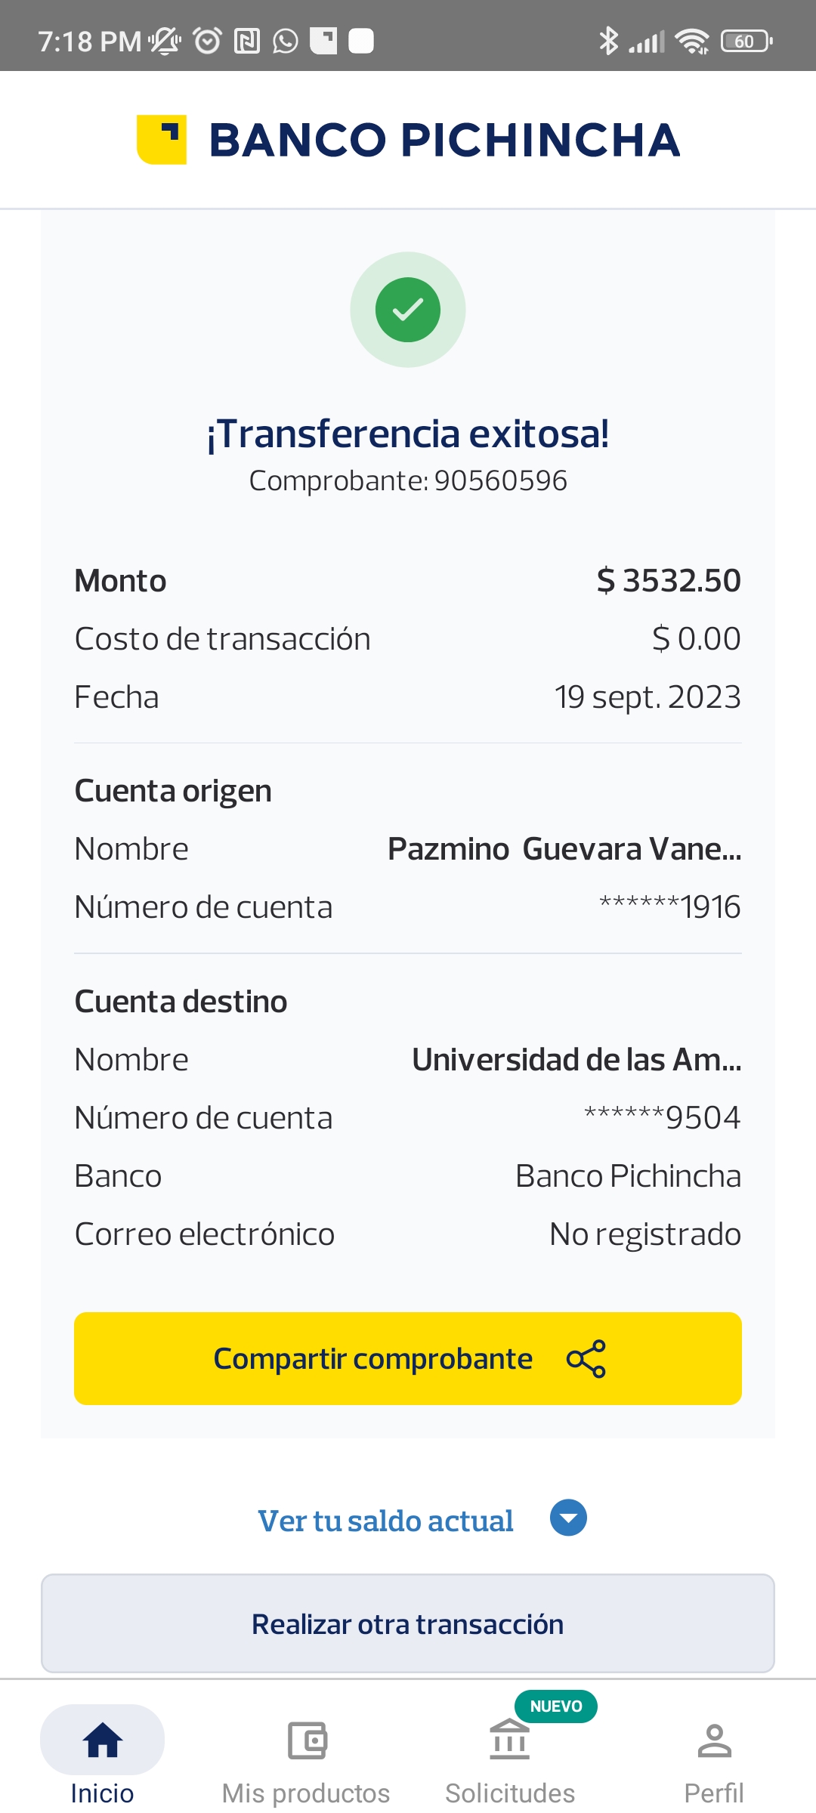Open the Perfil person icon
816x1813 pixels.
[714, 1740]
